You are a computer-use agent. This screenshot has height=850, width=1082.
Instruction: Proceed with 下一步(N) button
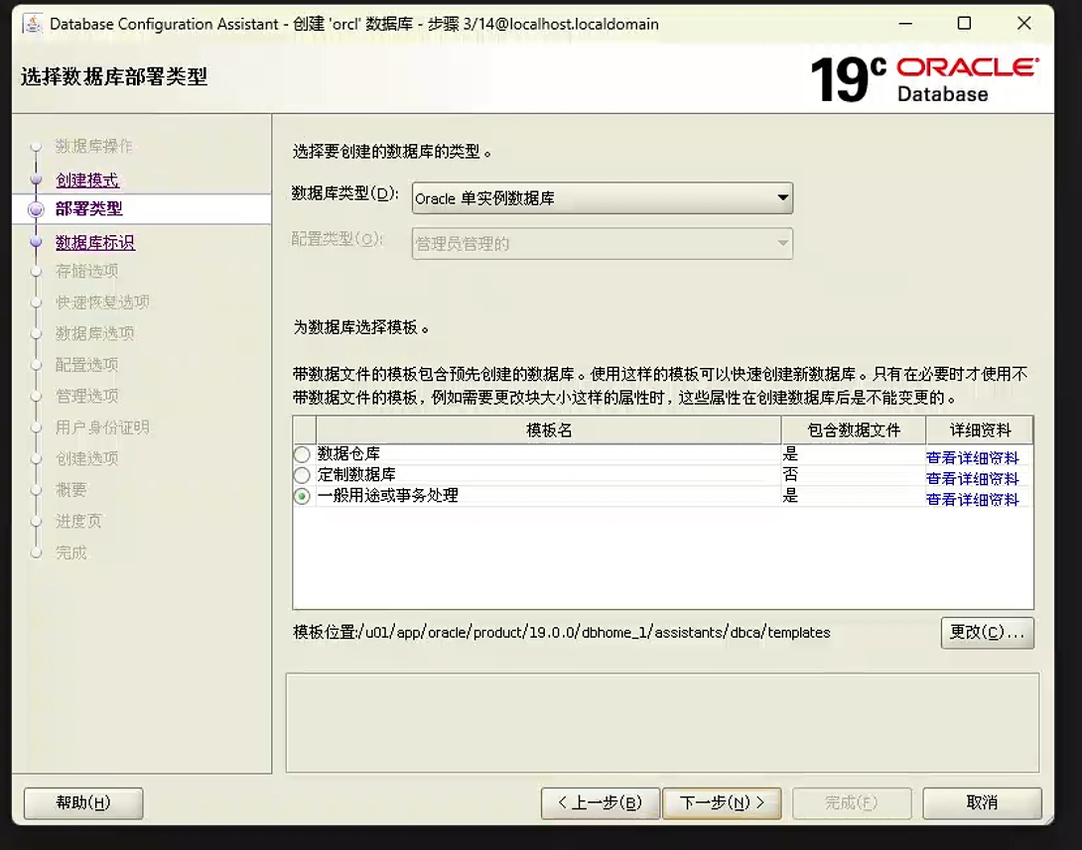tap(722, 803)
